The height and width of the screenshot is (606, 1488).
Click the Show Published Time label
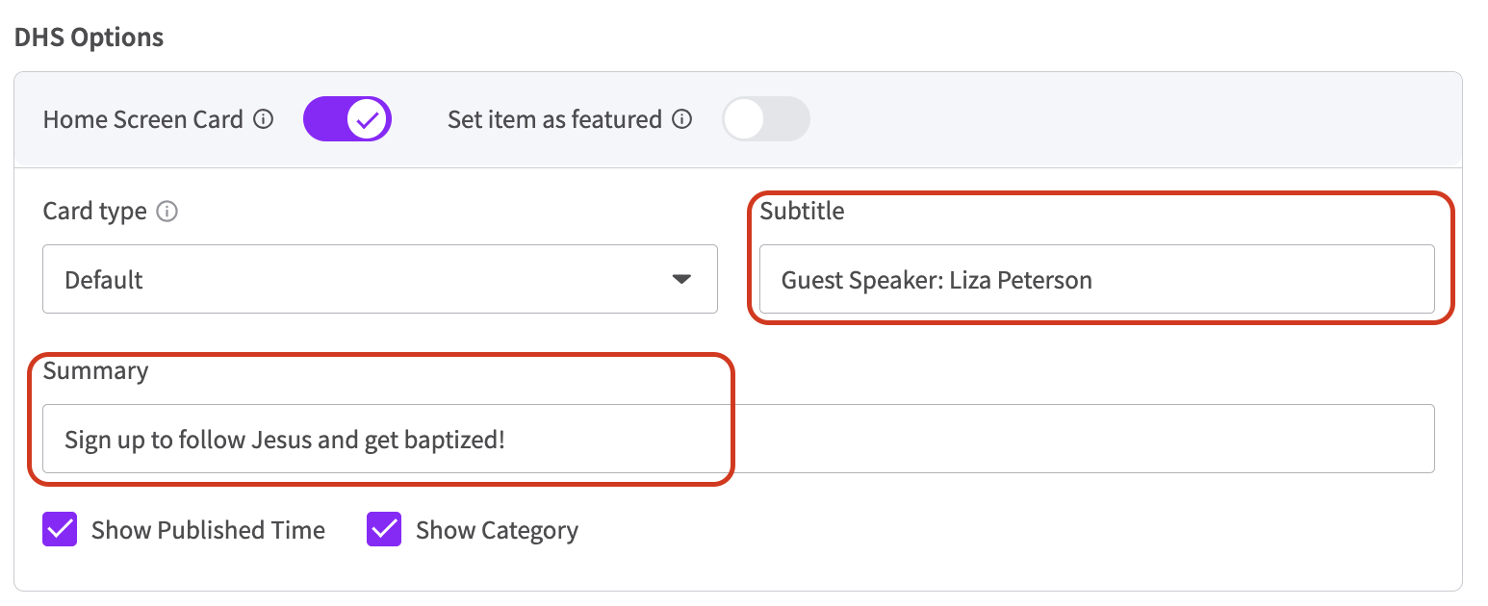click(208, 530)
